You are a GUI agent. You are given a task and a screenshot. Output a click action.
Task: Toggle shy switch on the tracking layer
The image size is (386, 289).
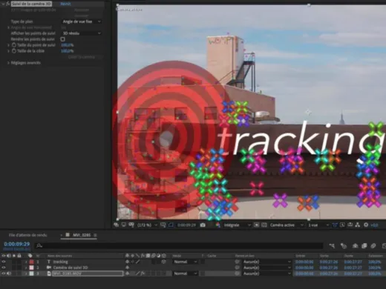click(128, 262)
